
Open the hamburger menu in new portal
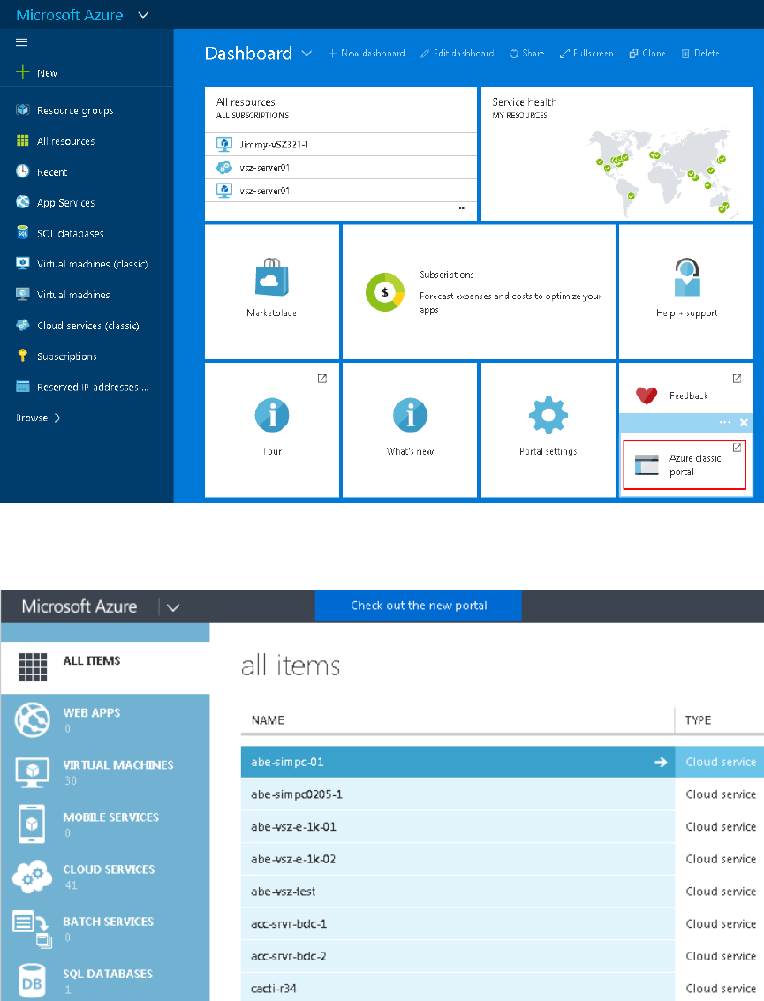click(x=22, y=42)
